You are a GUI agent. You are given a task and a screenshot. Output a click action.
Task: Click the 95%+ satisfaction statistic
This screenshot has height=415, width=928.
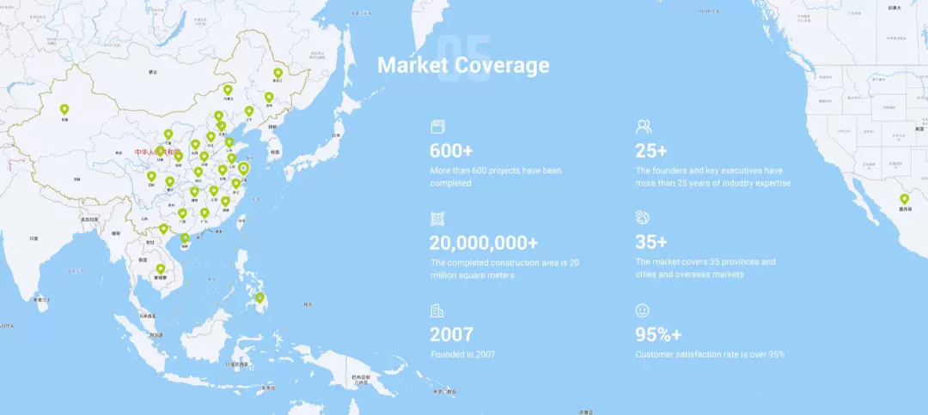coord(658,334)
